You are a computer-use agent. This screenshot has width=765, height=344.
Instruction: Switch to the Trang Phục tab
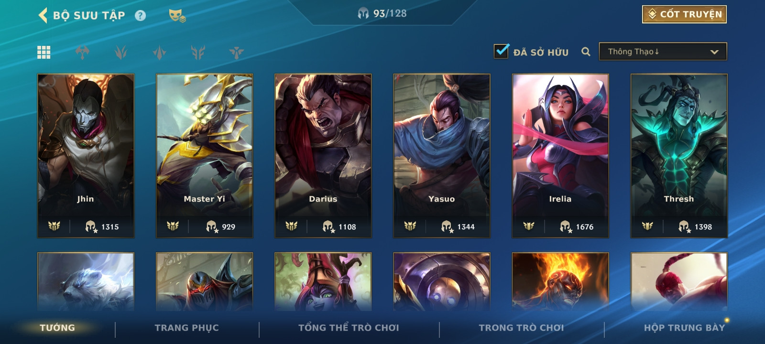click(186, 328)
